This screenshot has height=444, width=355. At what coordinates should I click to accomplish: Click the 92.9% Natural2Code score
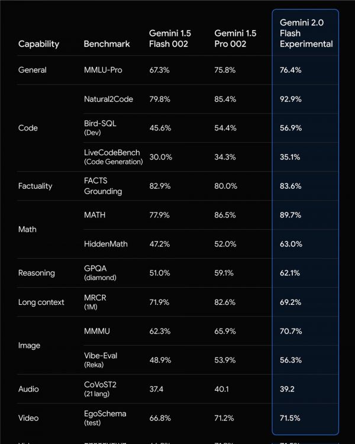(x=291, y=99)
